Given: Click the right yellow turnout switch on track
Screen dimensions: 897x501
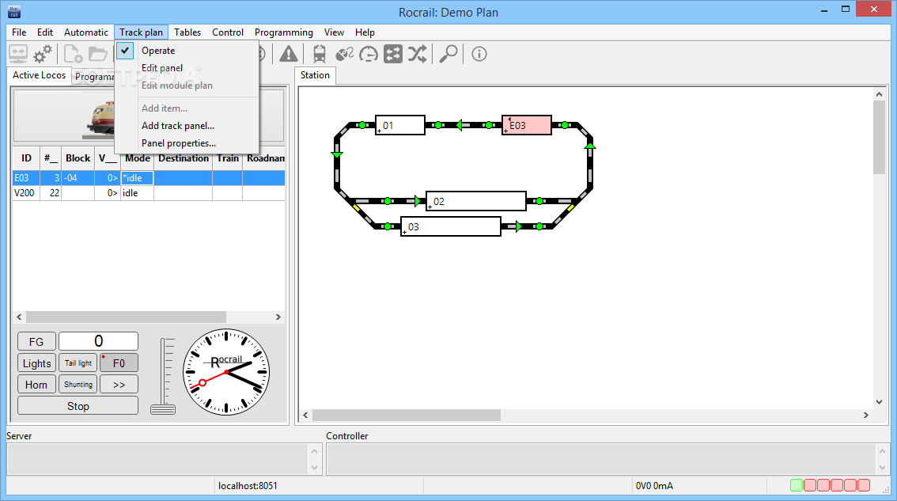Looking at the screenshot, I should (570, 208).
